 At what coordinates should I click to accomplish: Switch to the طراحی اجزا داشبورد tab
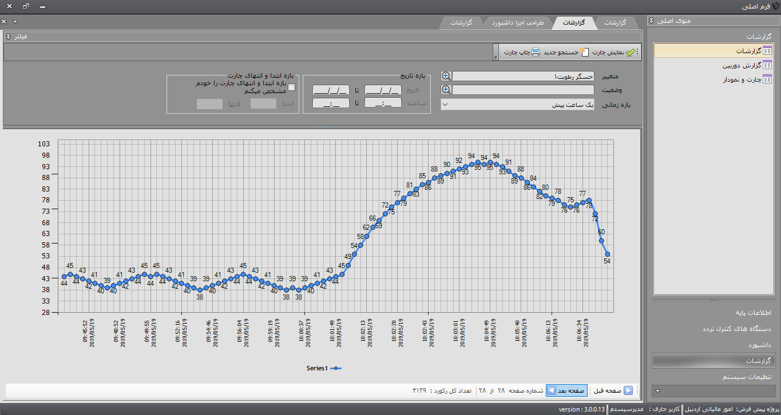click(518, 23)
